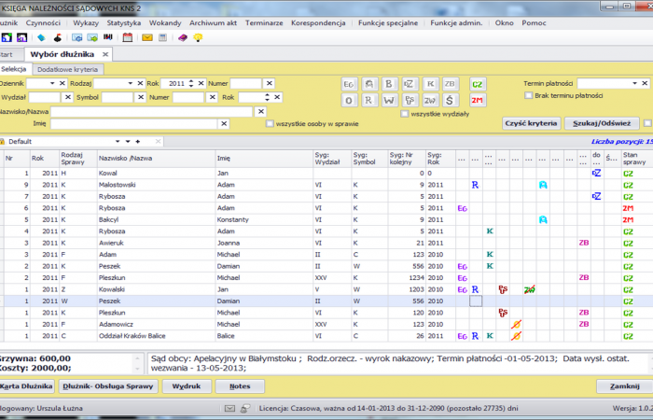Sort by 'Stan sprawy' column header
This screenshot has height=420, width=653.
tap(636, 159)
